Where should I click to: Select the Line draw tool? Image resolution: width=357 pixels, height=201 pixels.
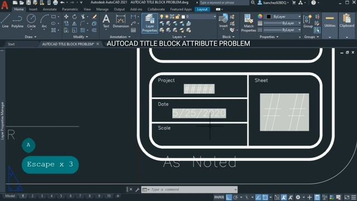(5, 21)
